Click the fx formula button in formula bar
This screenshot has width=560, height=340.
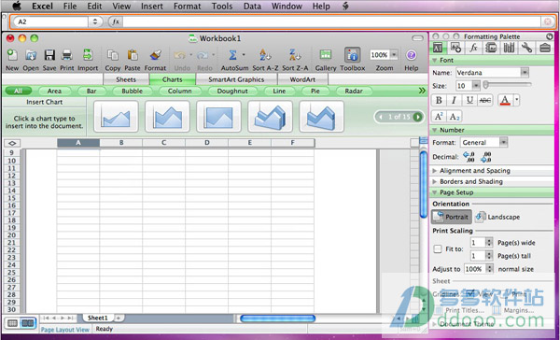pyautogui.click(x=116, y=21)
